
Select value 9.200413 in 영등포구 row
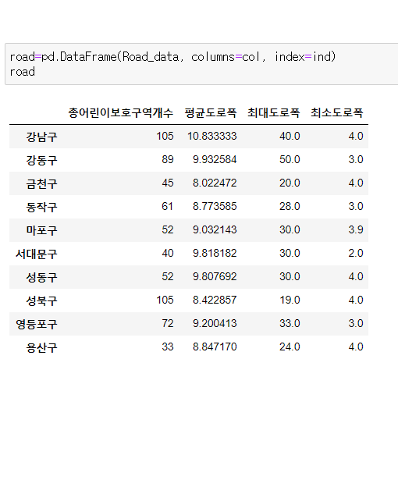[x=215, y=323]
